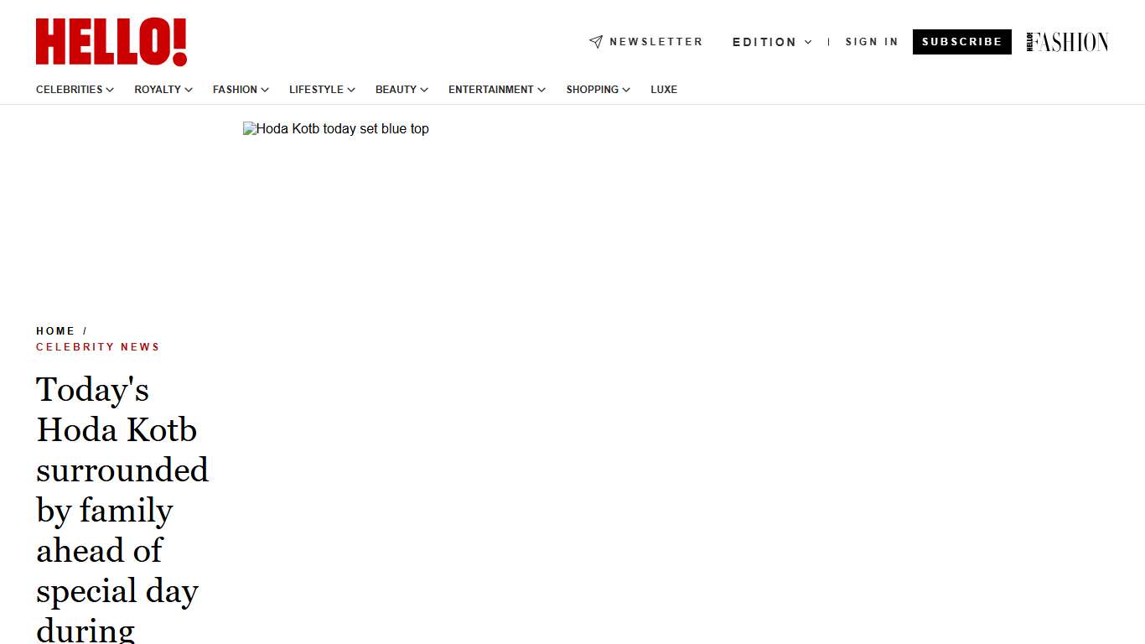
Task: Open the Celebrity News breadcrumb
Action: click(x=98, y=347)
